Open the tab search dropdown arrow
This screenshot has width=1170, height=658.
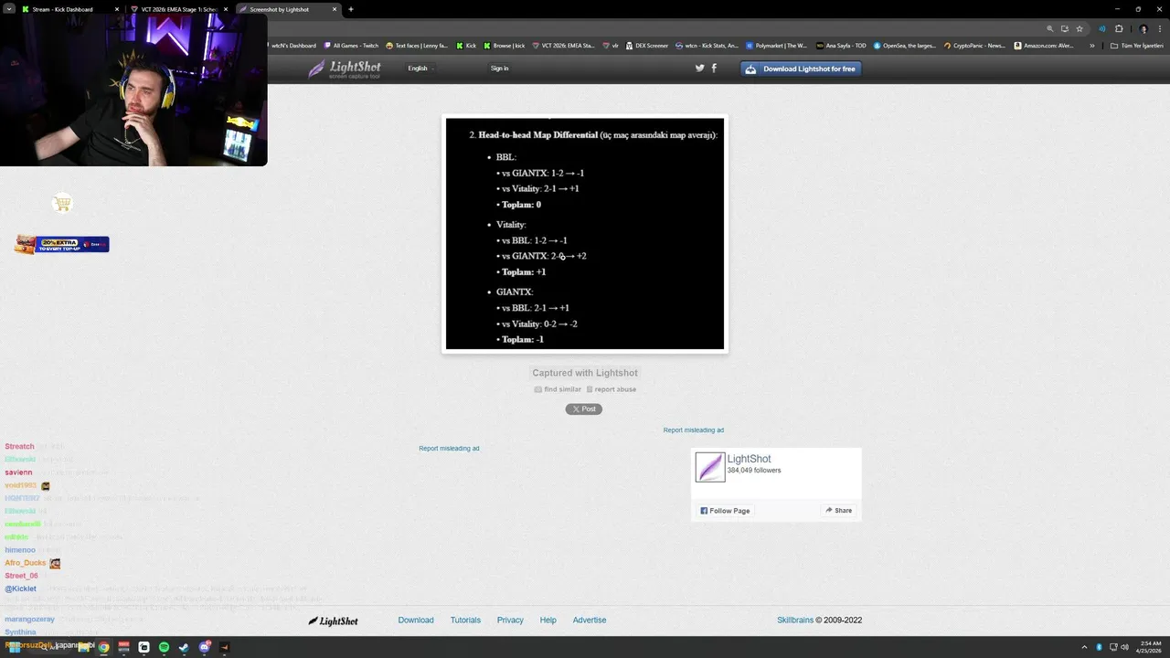coord(8,9)
